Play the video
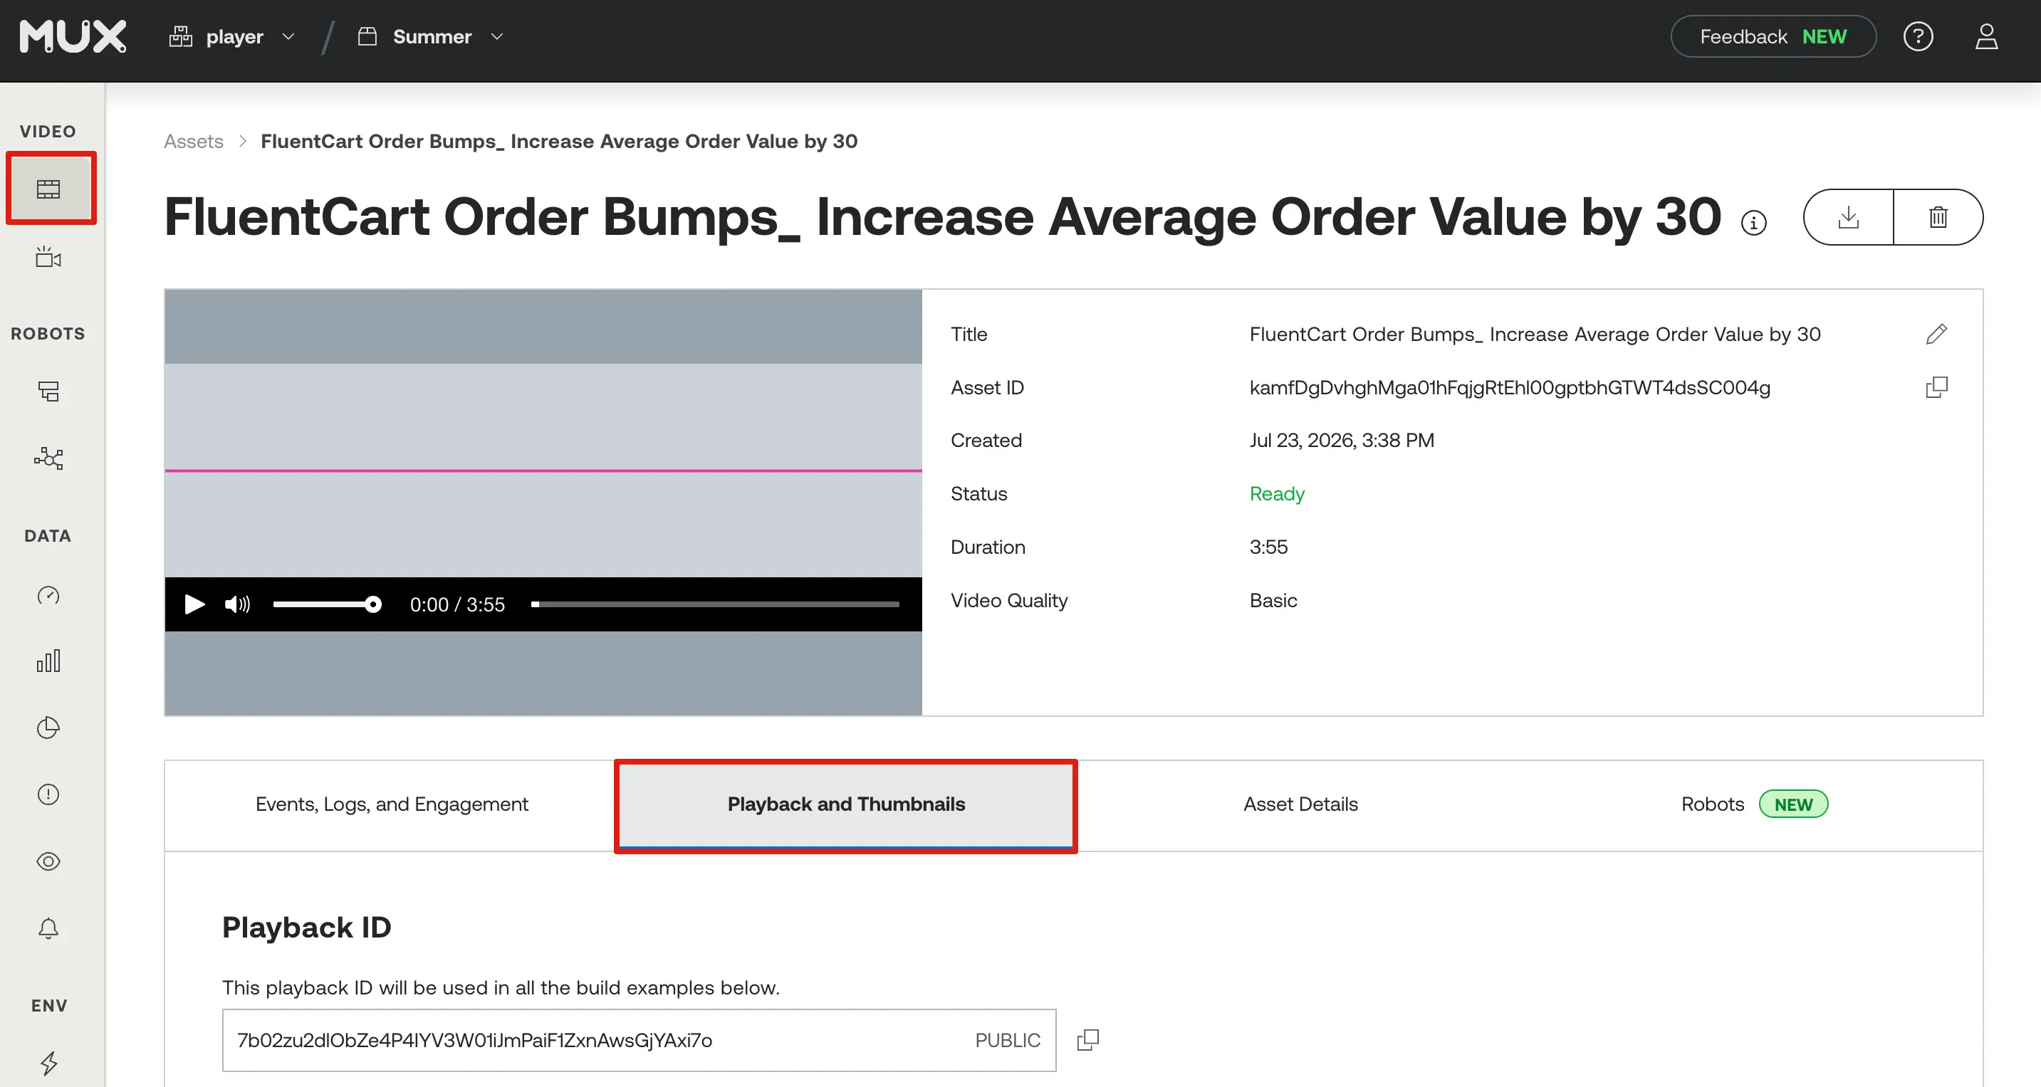This screenshot has height=1087, width=2041. (x=194, y=604)
